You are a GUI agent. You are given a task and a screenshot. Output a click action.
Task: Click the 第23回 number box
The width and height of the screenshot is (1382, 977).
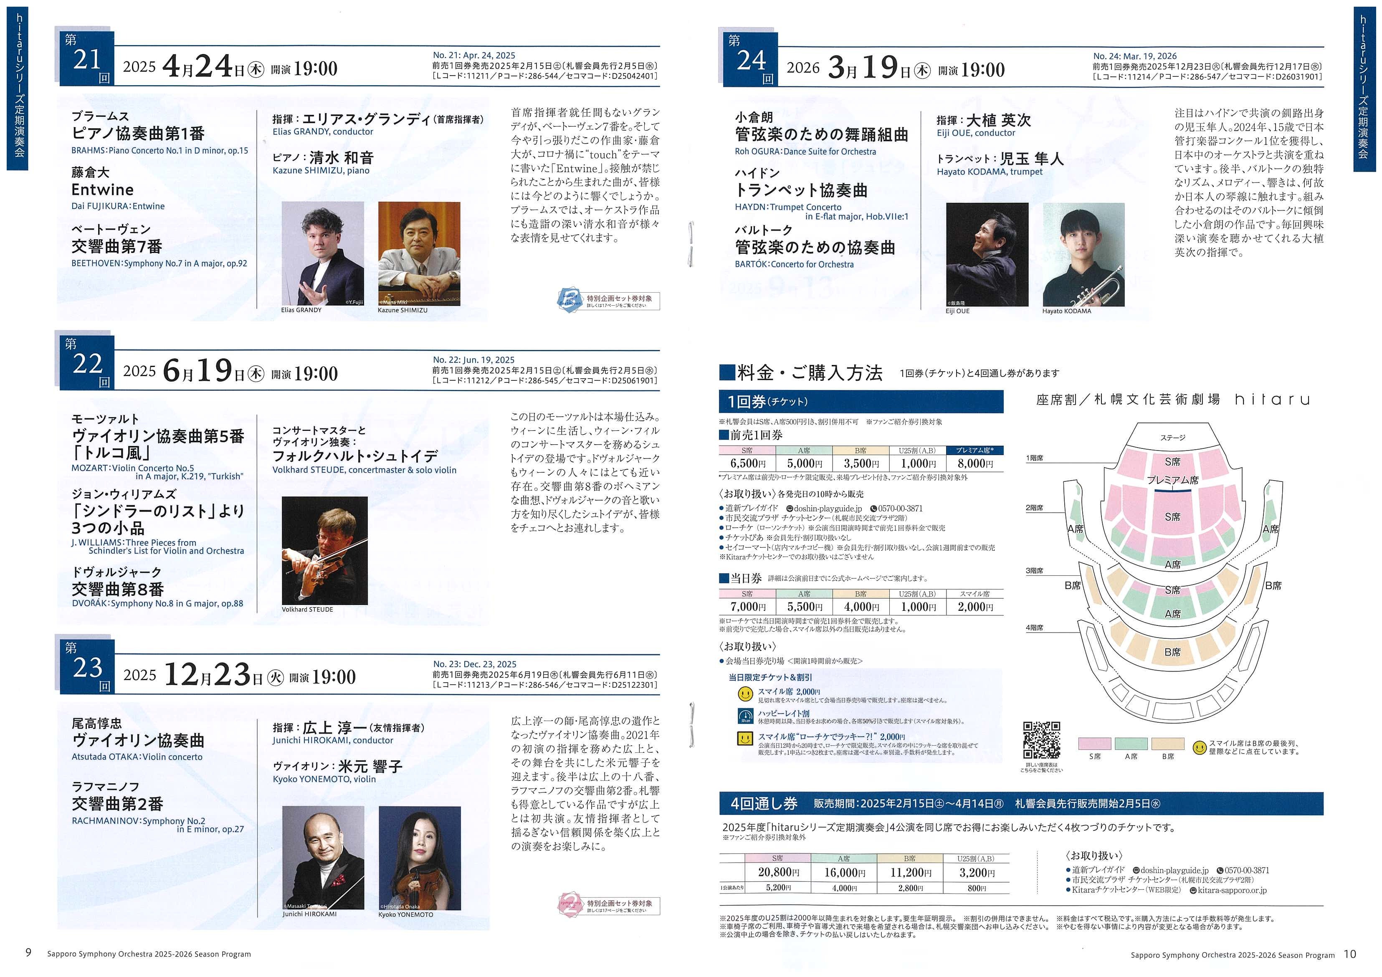(x=87, y=667)
